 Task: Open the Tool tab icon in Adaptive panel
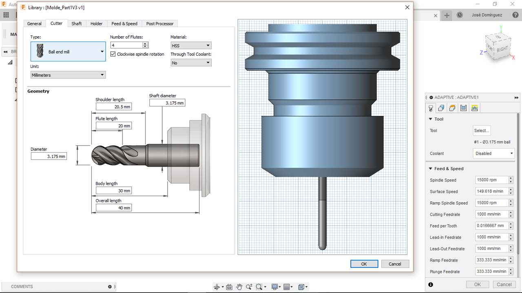[x=431, y=108]
